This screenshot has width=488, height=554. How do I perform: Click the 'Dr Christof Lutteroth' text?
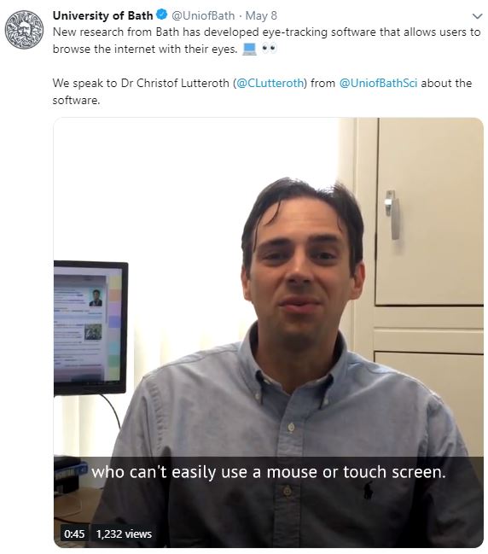[175, 83]
